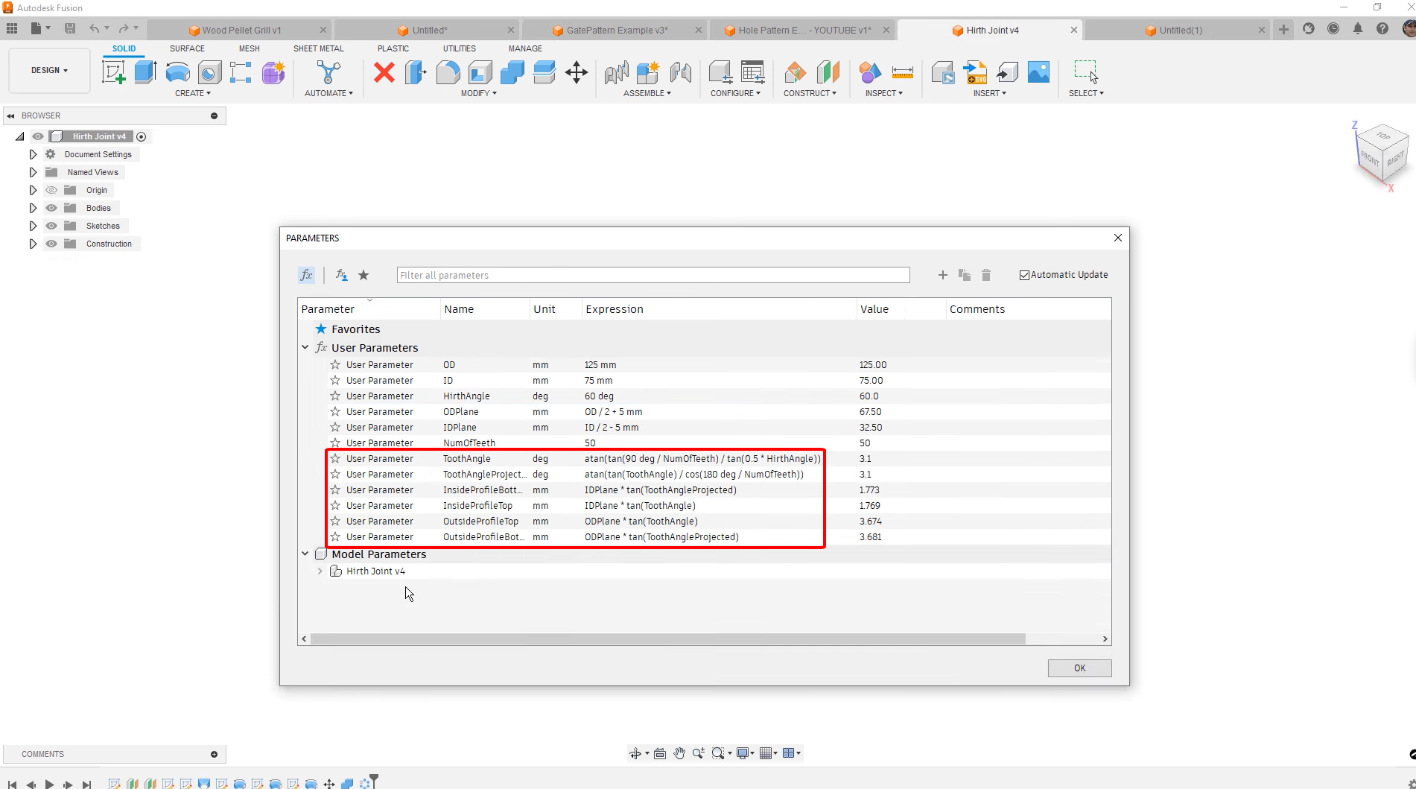
Task: Select the Fillet tool icon
Action: pyautogui.click(x=448, y=72)
